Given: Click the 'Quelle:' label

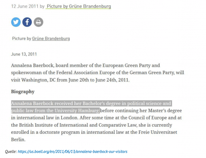Looking at the screenshot, I should [x=11, y=152].
